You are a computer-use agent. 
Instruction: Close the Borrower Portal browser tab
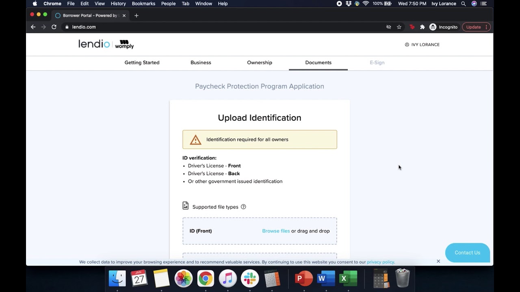point(124,15)
